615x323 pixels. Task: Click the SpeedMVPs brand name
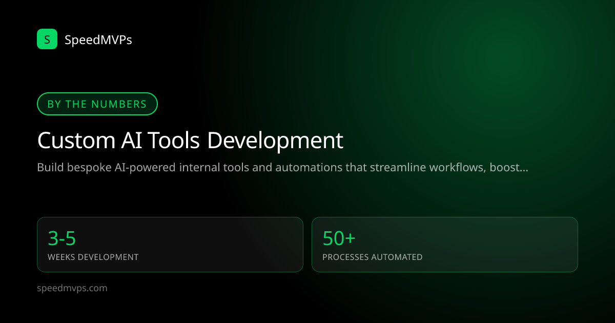98,39
